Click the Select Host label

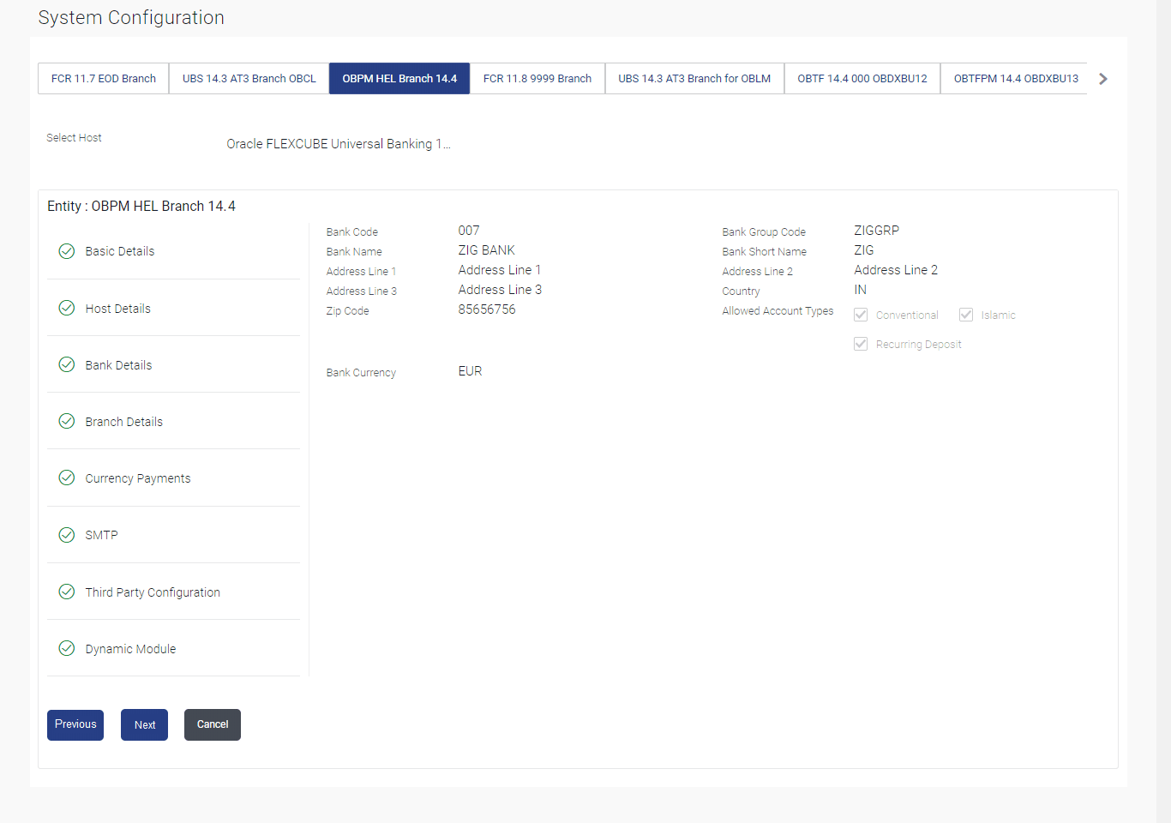(x=74, y=138)
